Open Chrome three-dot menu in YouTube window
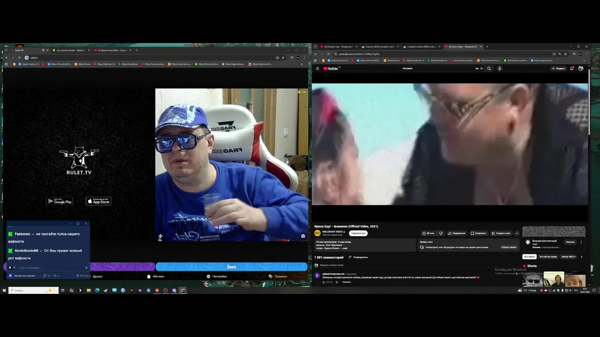Image resolution: width=600 pixels, height=337 pixels. tap(586, 54)
